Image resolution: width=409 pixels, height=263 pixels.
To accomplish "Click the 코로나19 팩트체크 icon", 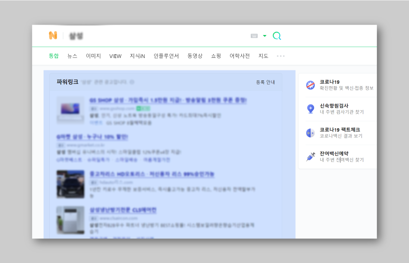I will tap(310, 133).
